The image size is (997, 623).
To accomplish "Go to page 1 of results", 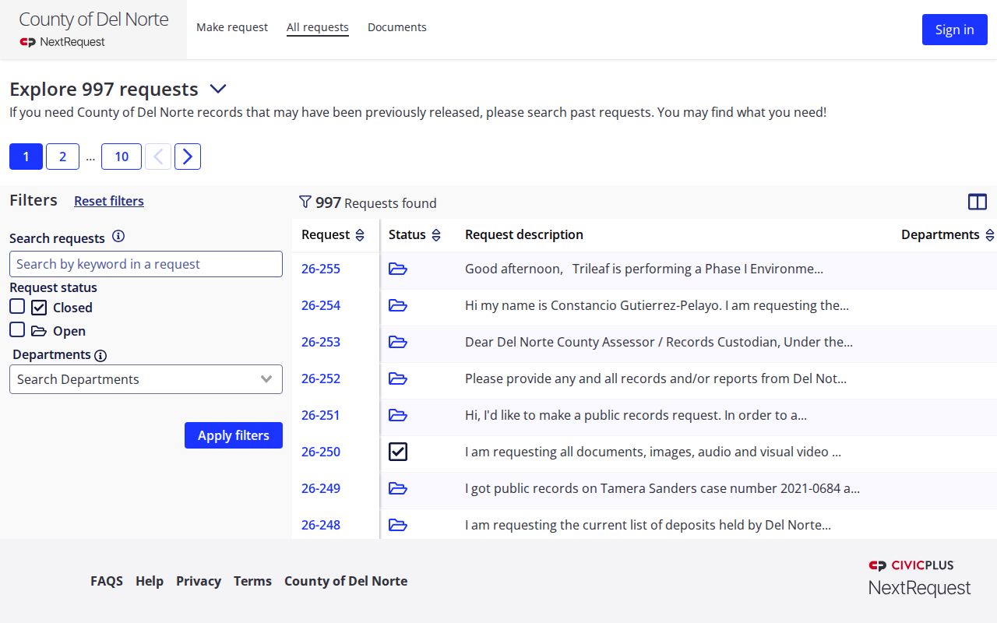I will pos(26,157).
